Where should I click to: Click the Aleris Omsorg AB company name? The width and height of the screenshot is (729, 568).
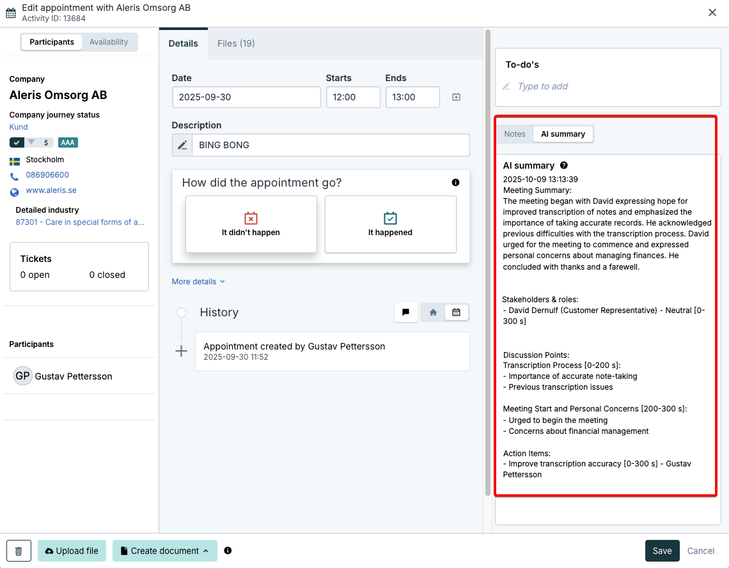(x=58, y=95)
